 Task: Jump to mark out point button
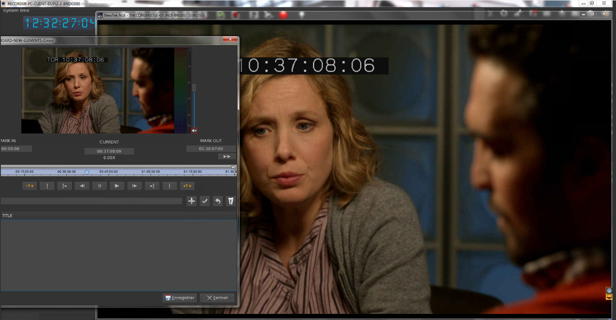[152, 186]
